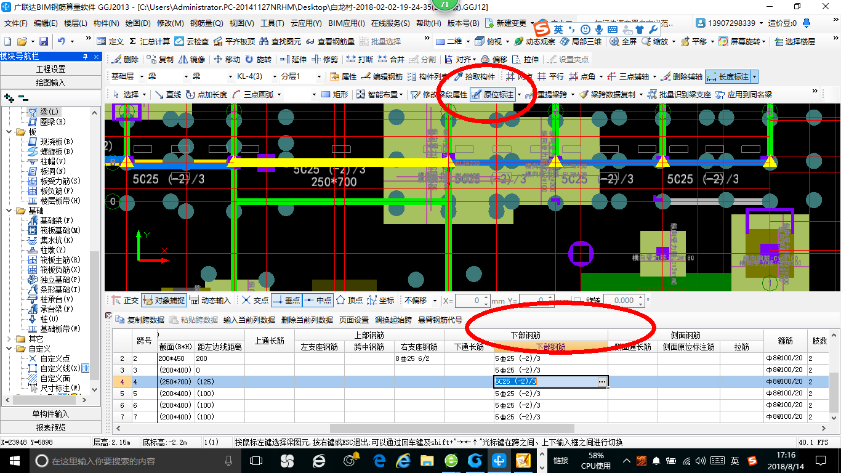Select the 镜像 mirror tool
This screenshot has width=841, height=473.
(191, 60)
